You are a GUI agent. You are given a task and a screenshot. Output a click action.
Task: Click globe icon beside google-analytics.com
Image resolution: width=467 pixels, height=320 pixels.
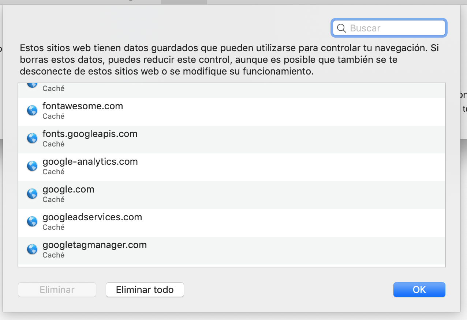pyautogui.click(x=32, y=166)
